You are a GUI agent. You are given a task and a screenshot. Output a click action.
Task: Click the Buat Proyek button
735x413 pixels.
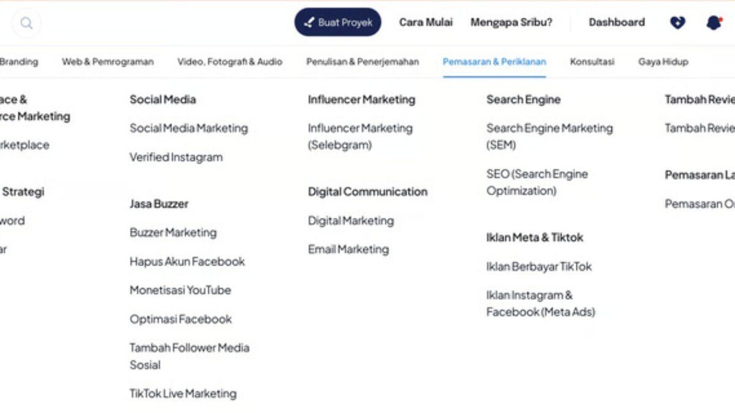(x=338, y=22)
